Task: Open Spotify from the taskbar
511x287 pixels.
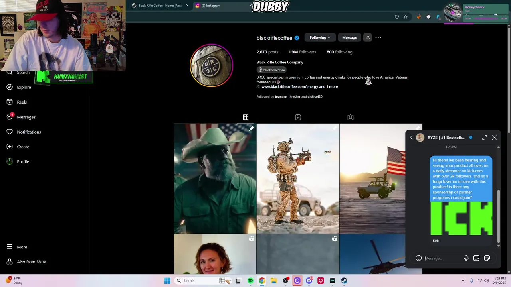Action: coord(250,281)
